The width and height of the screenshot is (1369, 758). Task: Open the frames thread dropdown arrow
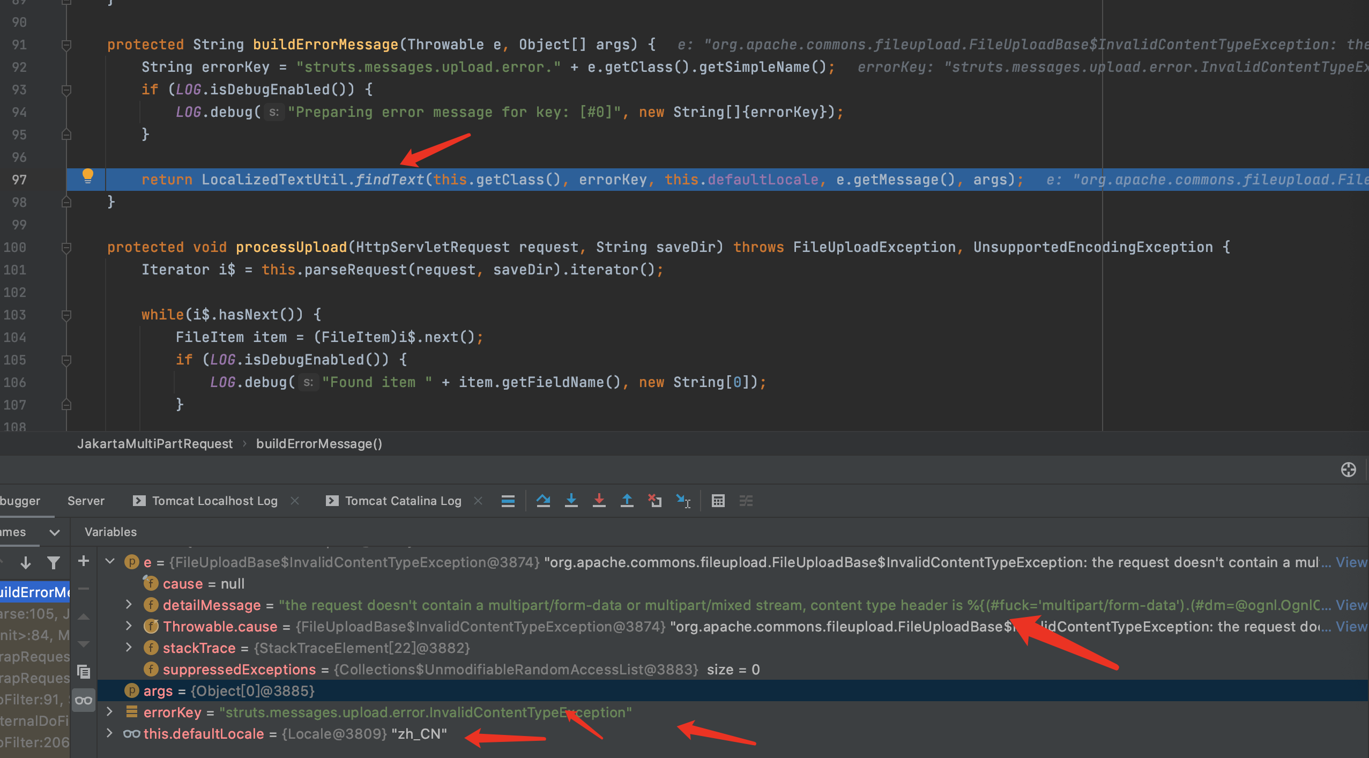[54, 532]
